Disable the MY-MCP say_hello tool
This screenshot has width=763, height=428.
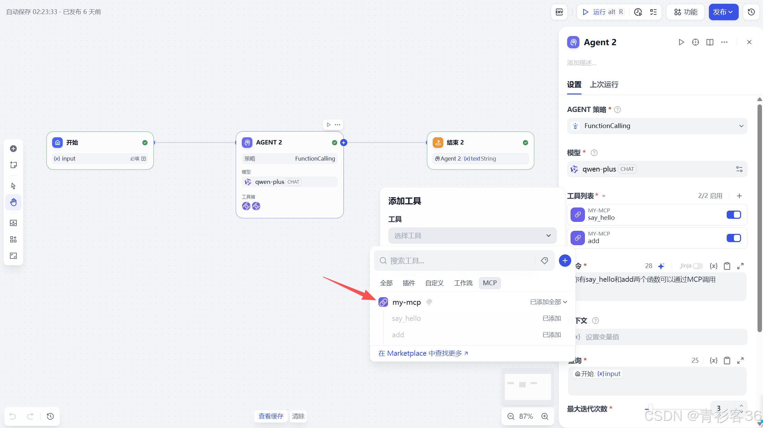click(734, 215)
